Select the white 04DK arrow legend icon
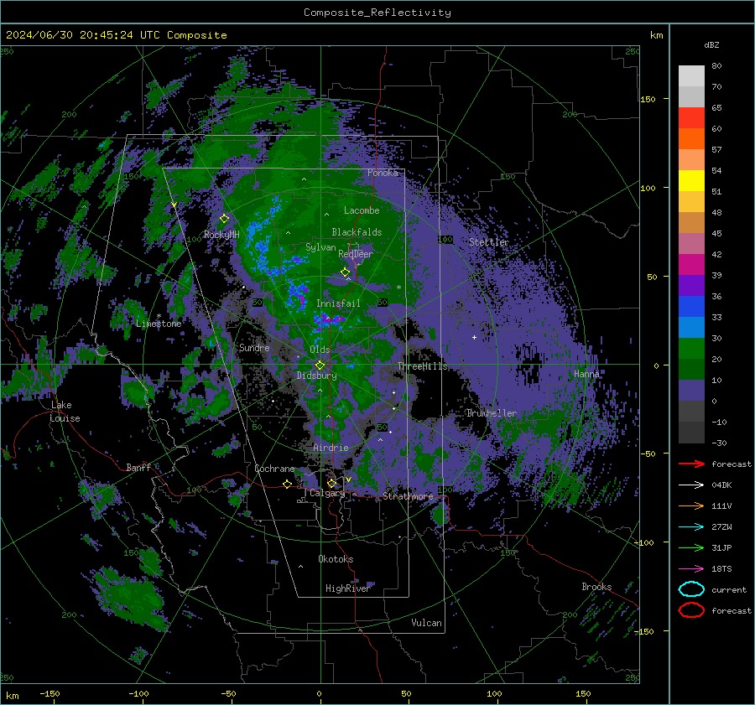This screenshot has height=705, width=755. coord(691,485)
